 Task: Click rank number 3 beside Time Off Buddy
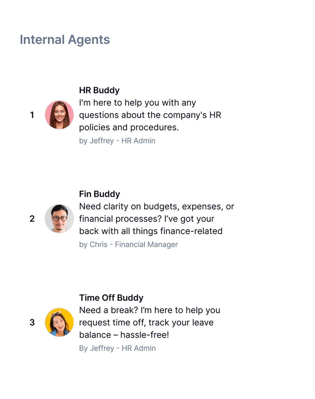pyautogui.click(x=32, y=322)
